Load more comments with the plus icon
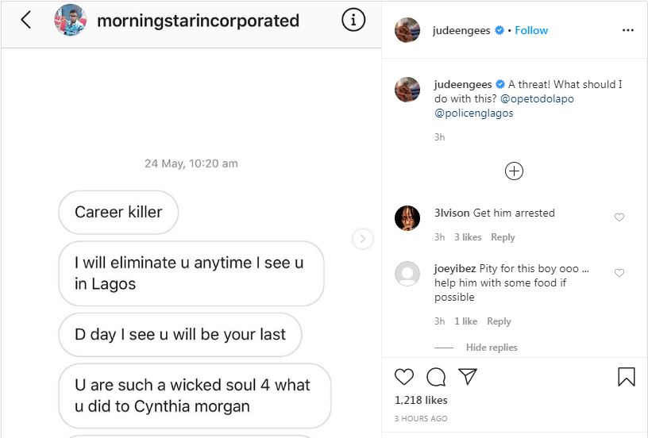 [515, 171]
